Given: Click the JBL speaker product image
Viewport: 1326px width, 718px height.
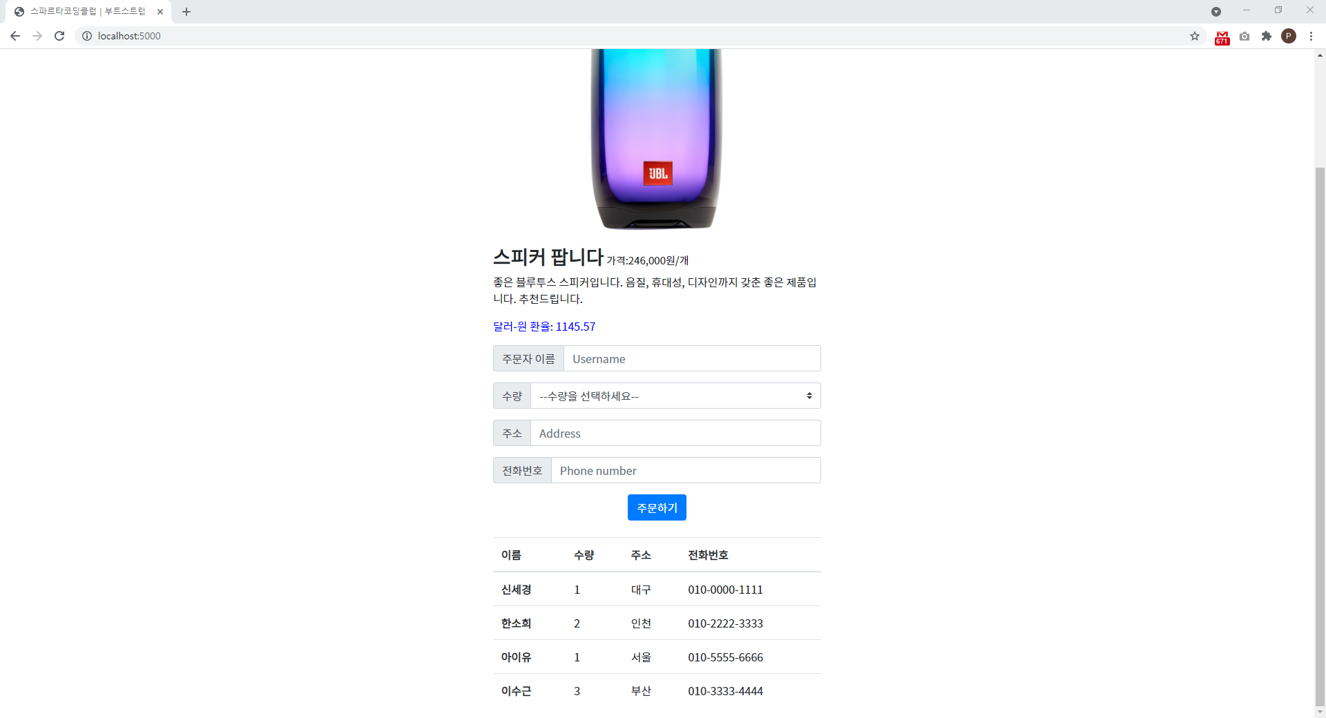Looking at the screenshot, I should coord(656,138).
